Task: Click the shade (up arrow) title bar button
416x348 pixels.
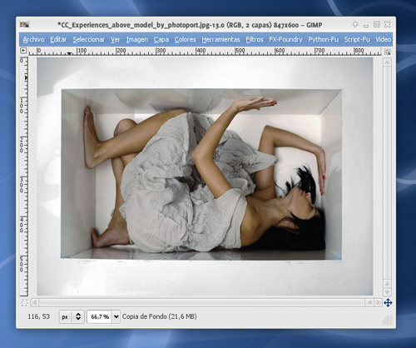Action: click(355, 24)
